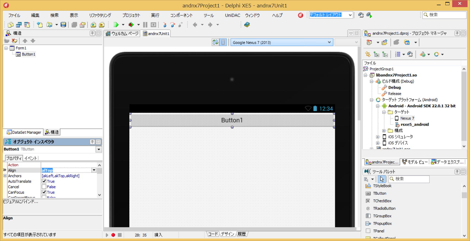Expand the 構成 folder node
This screenshot has height=241, width=470.
(x=384, y=131)
